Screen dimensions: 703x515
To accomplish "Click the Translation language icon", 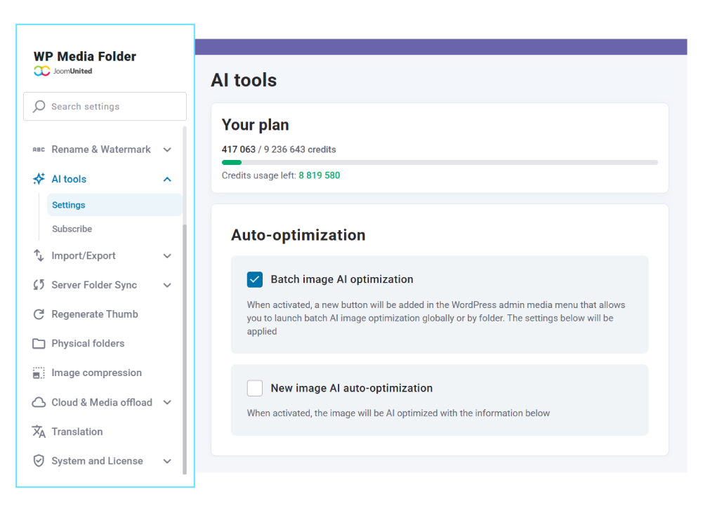I will [x=39, y=432].
